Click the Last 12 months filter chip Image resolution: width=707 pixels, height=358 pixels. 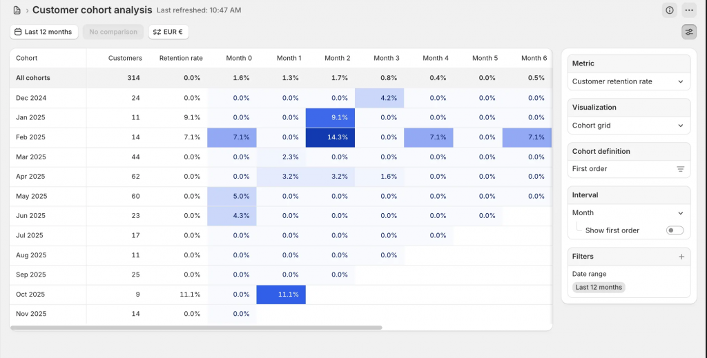click(599, 287)
